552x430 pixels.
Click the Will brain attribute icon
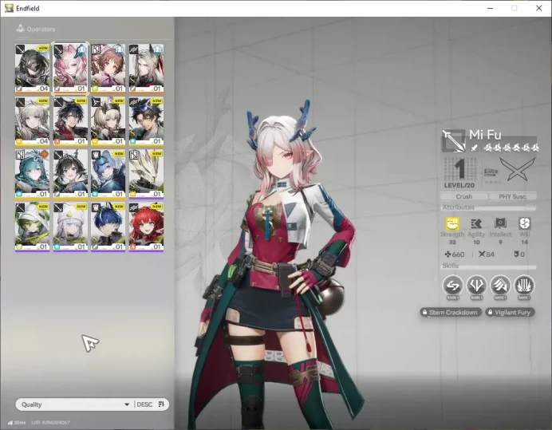tap(524, 223)
